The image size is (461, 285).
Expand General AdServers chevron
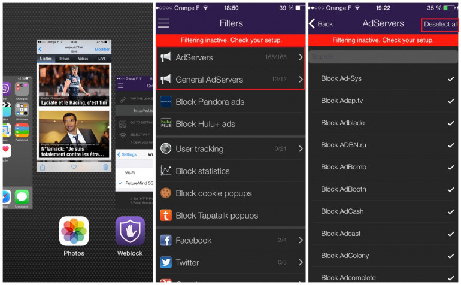coord(300,80)
